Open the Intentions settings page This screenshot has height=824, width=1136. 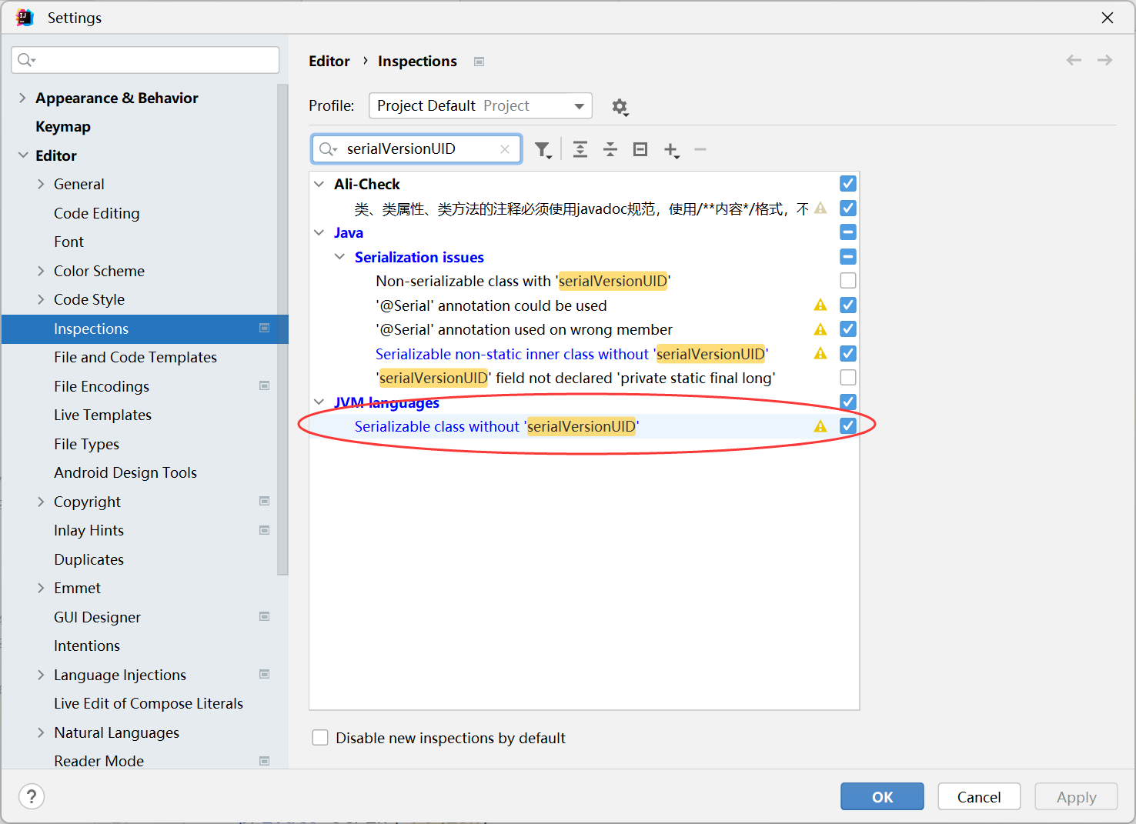point(87,646)
